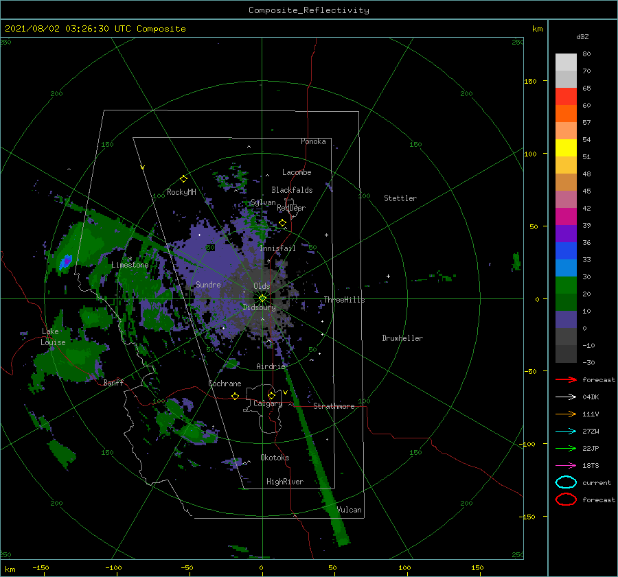Click yellow diamond marker south of Cochrane
618x577 pixels.
pos(235,396)
